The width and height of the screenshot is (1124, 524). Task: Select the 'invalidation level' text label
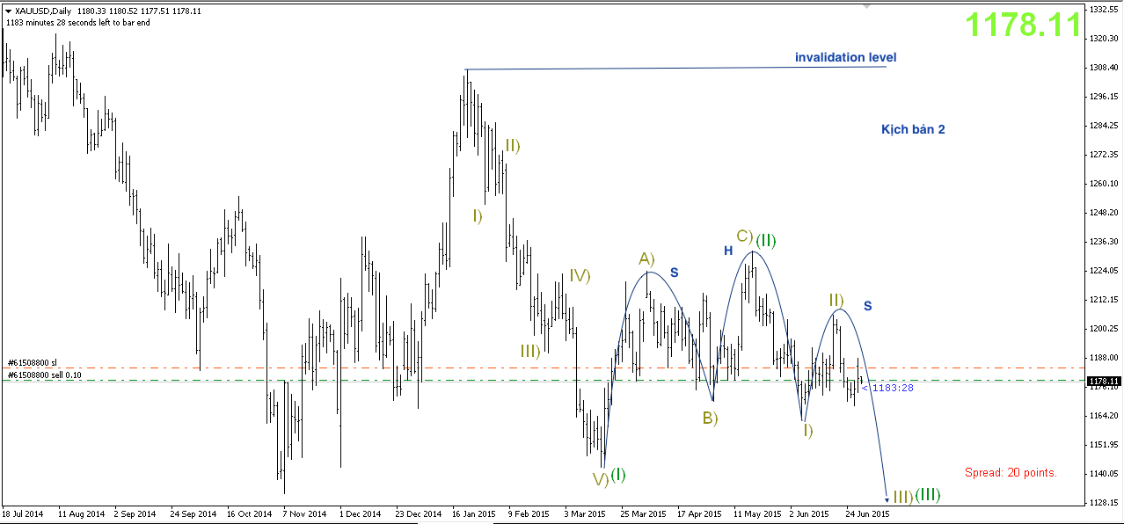coord(845,57)
